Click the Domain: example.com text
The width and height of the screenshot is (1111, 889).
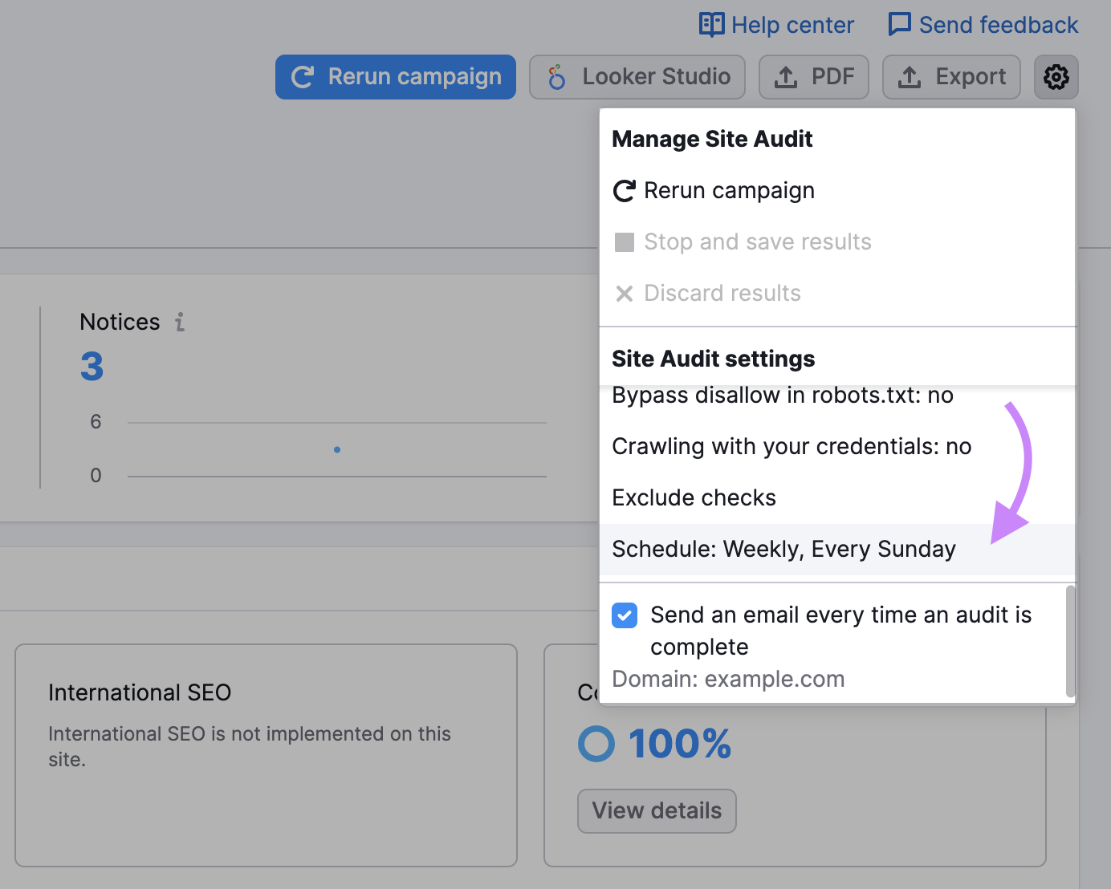(728, 679)
